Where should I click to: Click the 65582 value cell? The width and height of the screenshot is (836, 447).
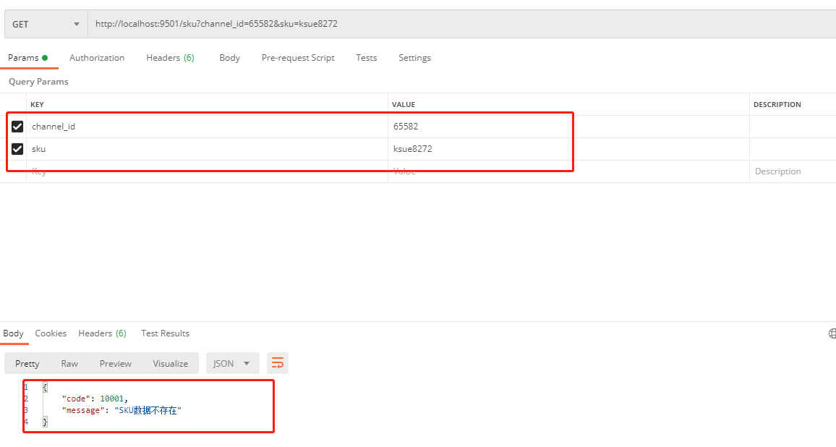(x=568, y=127)
